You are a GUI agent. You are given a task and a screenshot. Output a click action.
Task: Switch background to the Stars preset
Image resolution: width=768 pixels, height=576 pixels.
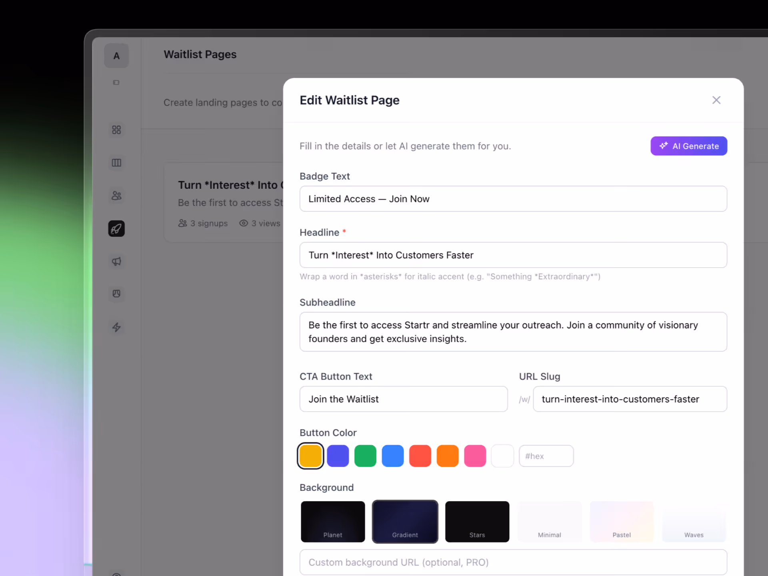tap(477, 522)
